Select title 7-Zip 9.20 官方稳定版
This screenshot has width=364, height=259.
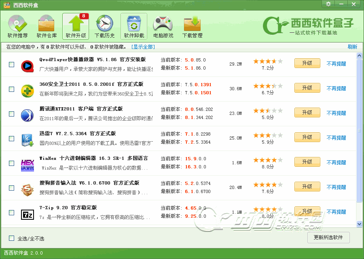(68, 208)
